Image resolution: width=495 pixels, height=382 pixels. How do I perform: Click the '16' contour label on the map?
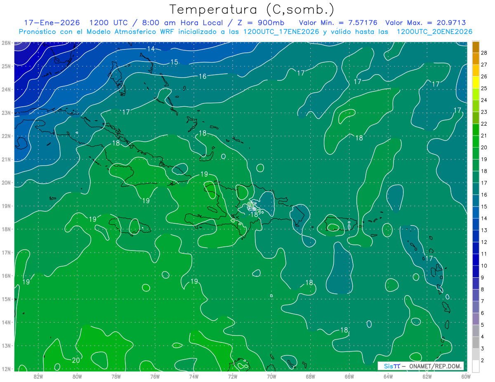[x=203, y=77]
